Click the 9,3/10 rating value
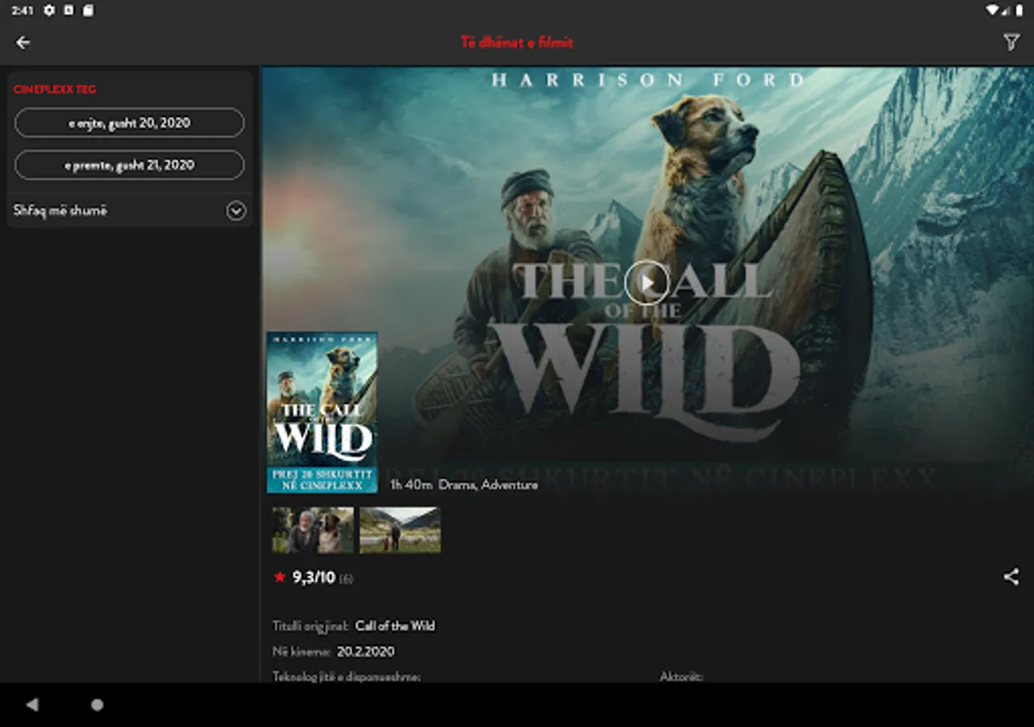The image size is (1034, 727). (x=313, y=577)
